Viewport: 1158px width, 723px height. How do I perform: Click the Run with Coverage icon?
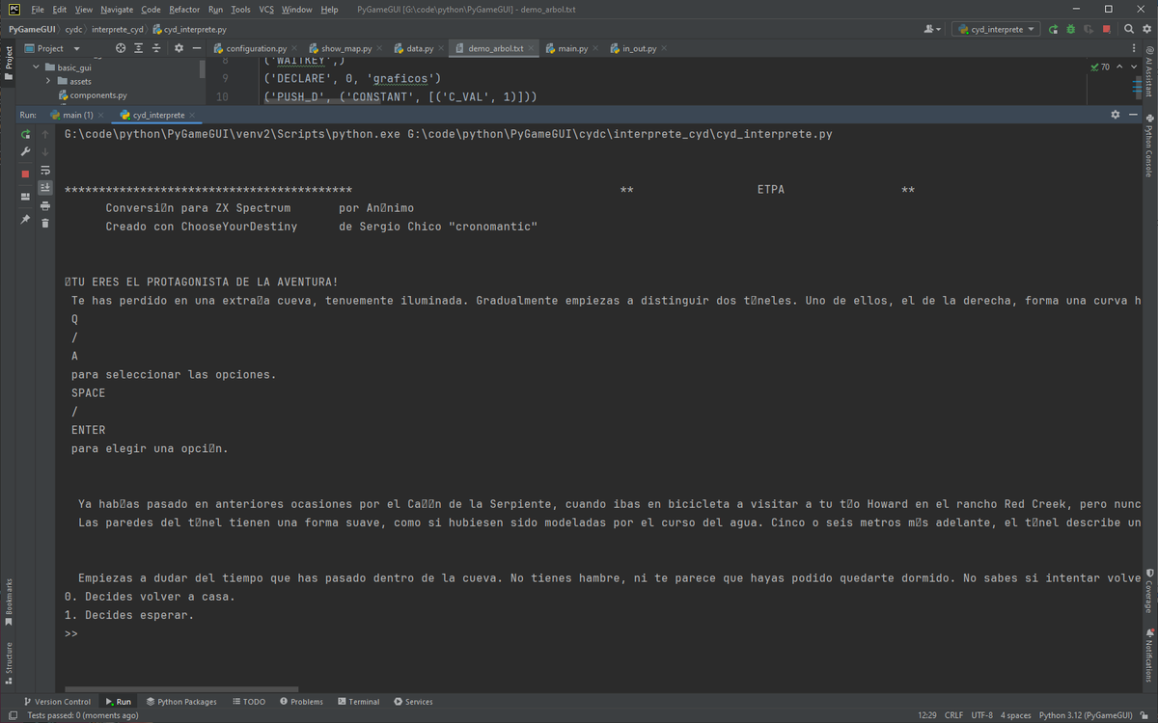(1089, 29)
